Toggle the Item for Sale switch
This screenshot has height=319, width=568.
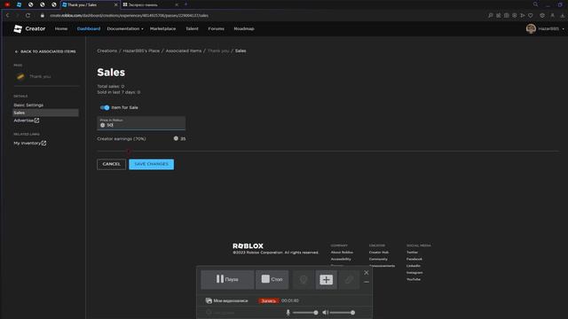[x=105, y=107]
